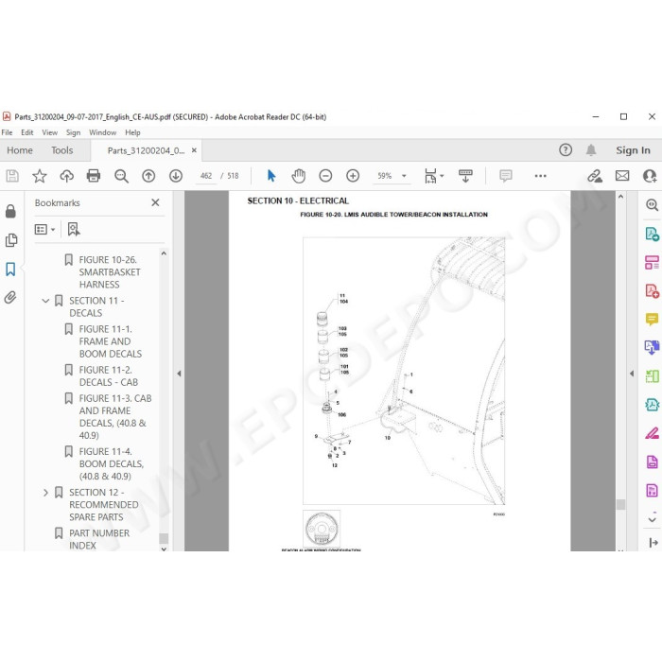Click Sign In button
The width and height of the screenshot is (662, 662).
point(633,150)
